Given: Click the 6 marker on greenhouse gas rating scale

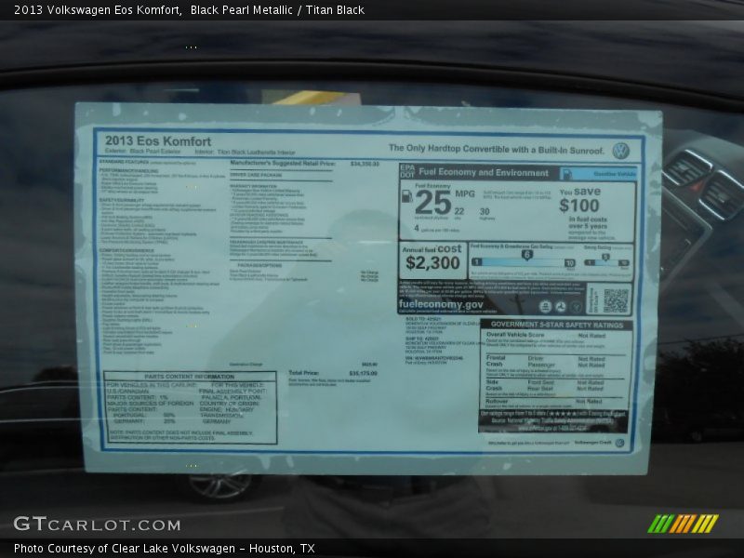Looking at the screenshot, I should tap(526, 253).
